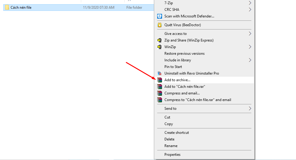The width and height of the screenshot is (296, 160).
Task: Open the 7-Zip menu entry
Action: tap(169, 3)
